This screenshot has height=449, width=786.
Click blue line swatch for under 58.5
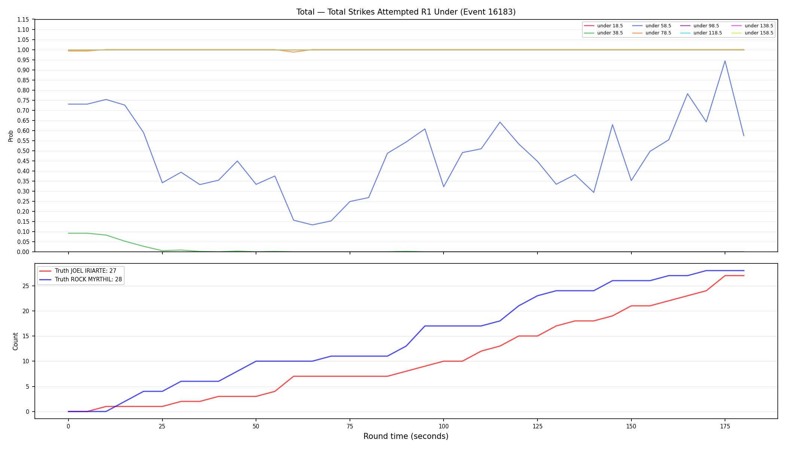point(637,26)
